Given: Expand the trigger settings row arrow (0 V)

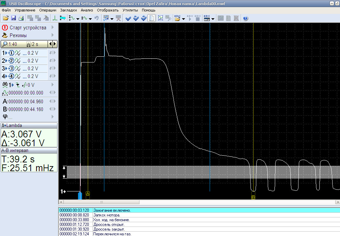Looking at the screenshot, I should (x=53, y=85).
